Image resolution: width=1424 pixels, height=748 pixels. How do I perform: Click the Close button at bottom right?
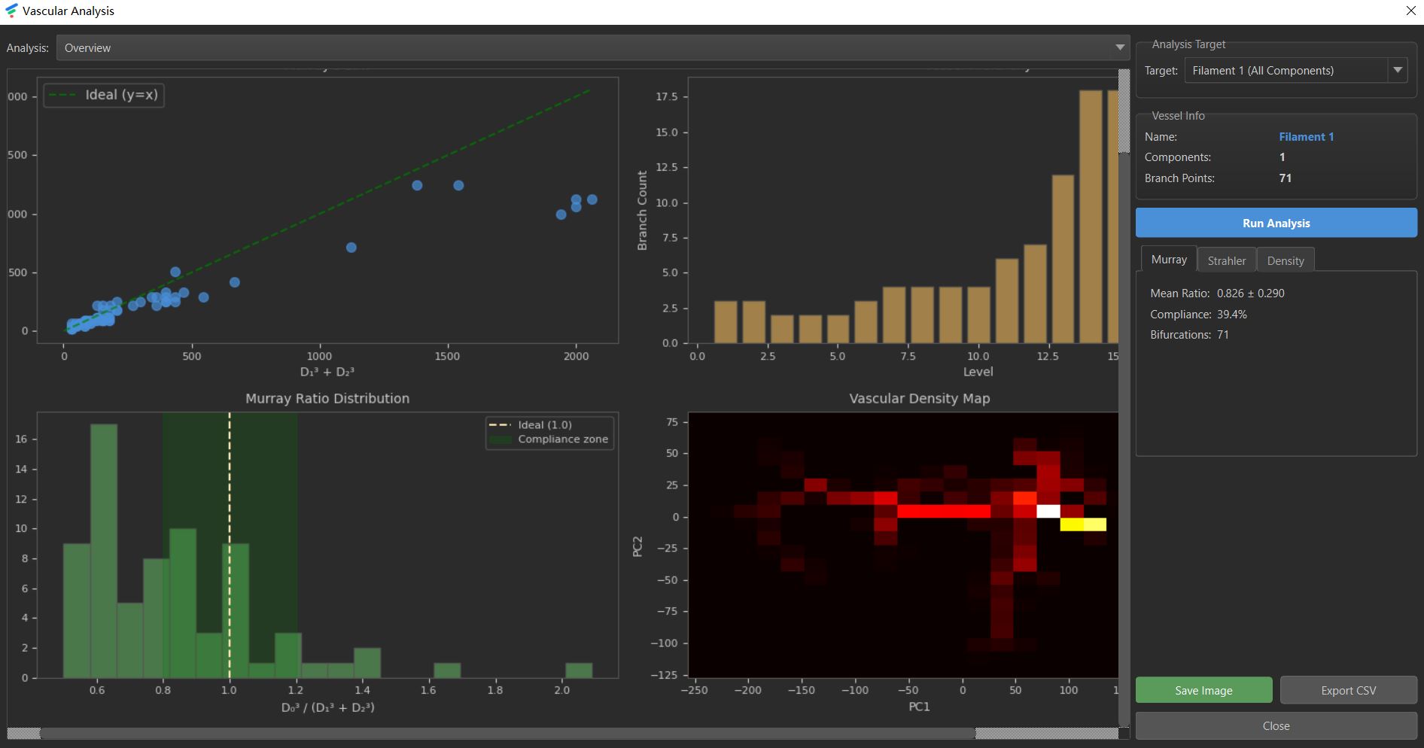point(1276,725)
